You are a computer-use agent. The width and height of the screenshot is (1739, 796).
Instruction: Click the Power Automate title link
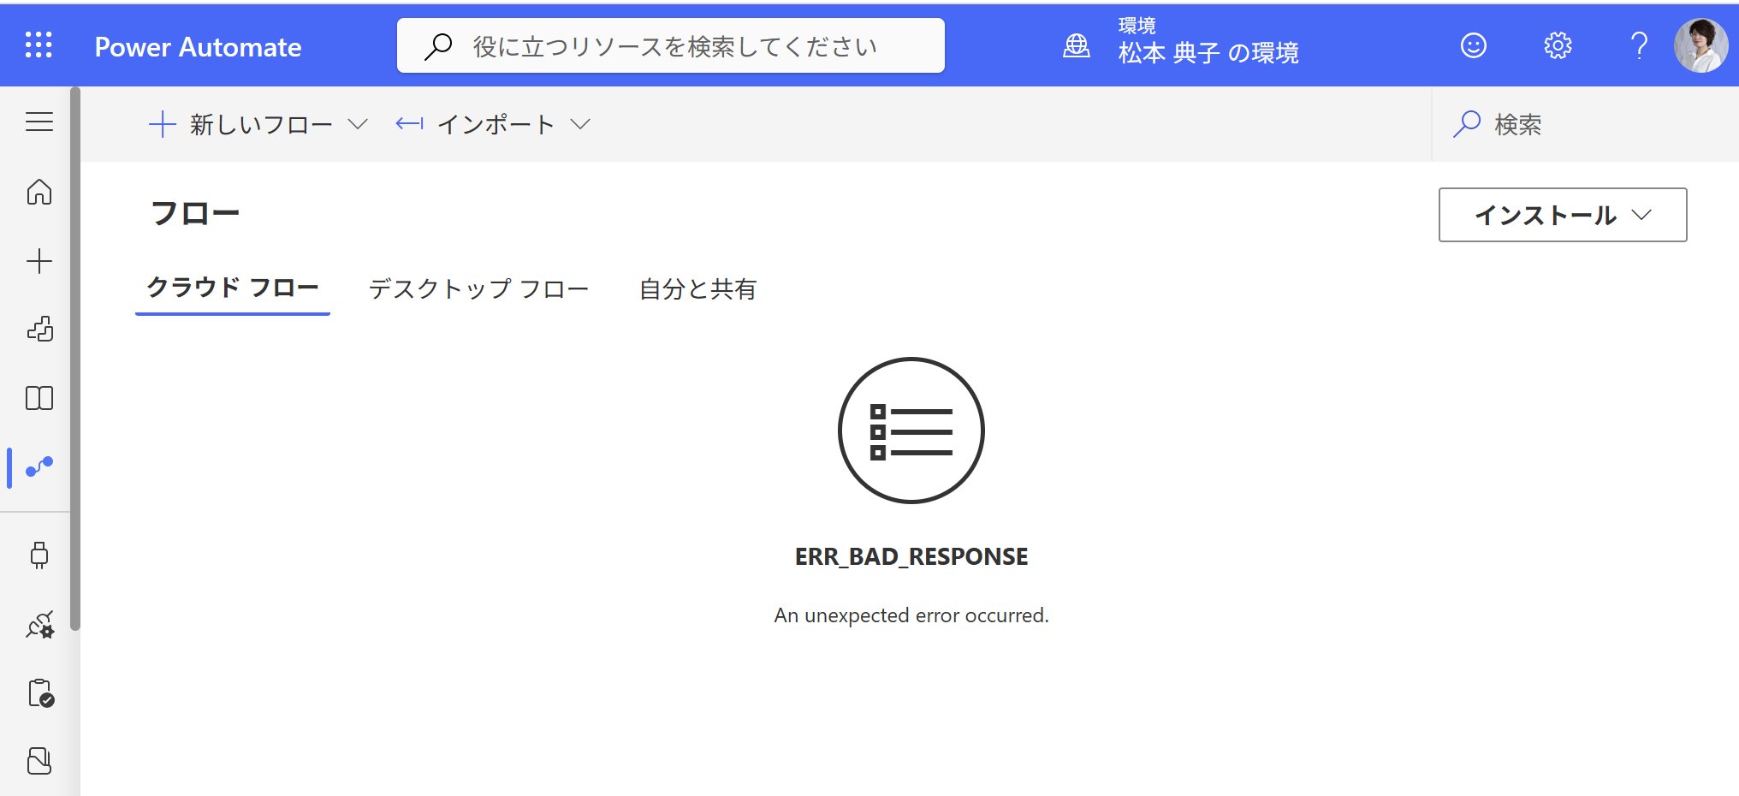tap(198, 47)
